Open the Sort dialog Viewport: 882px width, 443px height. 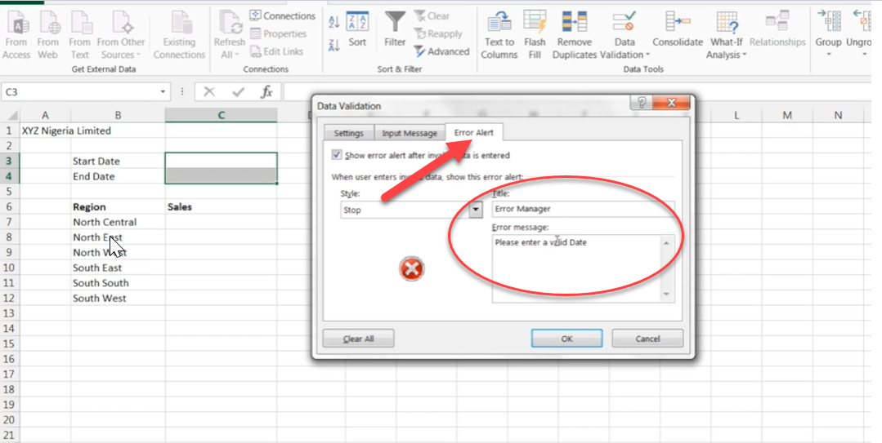click(x=357, y=29)
